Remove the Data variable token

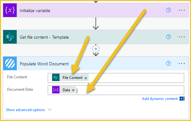(x=73, y=90)
